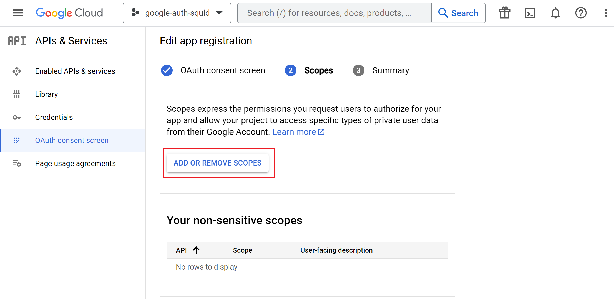Open the hamburger navigation menu

tap(18, 13)
